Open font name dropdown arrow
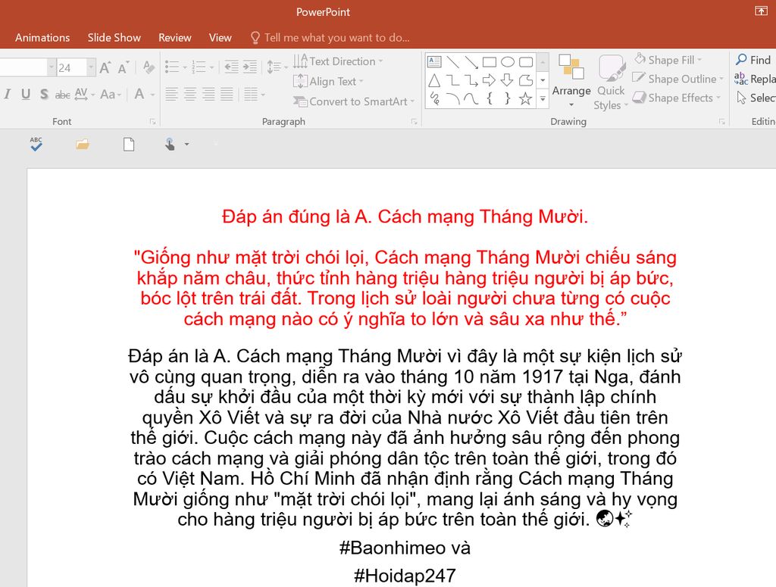 (52, 67)
